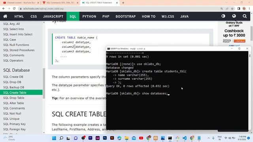Viewport: 253px width, 142px height.
Task: Open SQL Not Null sidebar link
Action: coord(12,114)
